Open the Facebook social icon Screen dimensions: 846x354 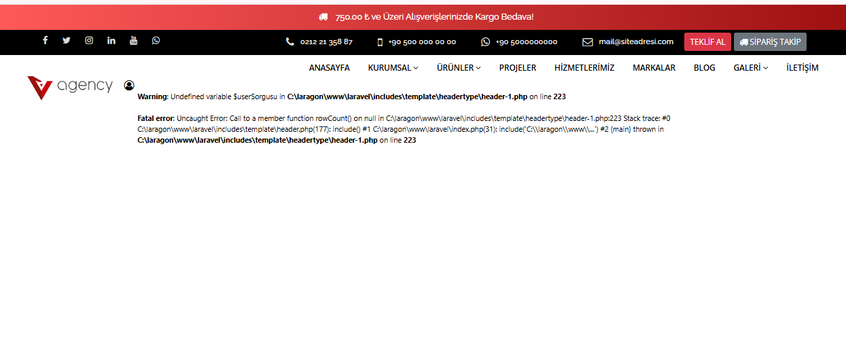[x=46, y=41]
